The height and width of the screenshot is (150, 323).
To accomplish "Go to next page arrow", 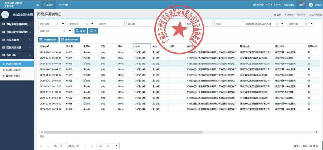I will click(85, 146).
